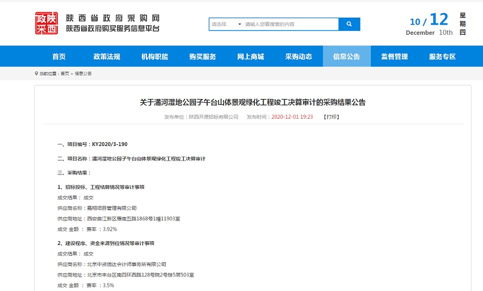
Task: Click the magnifier search button
Action: point(349,24)
